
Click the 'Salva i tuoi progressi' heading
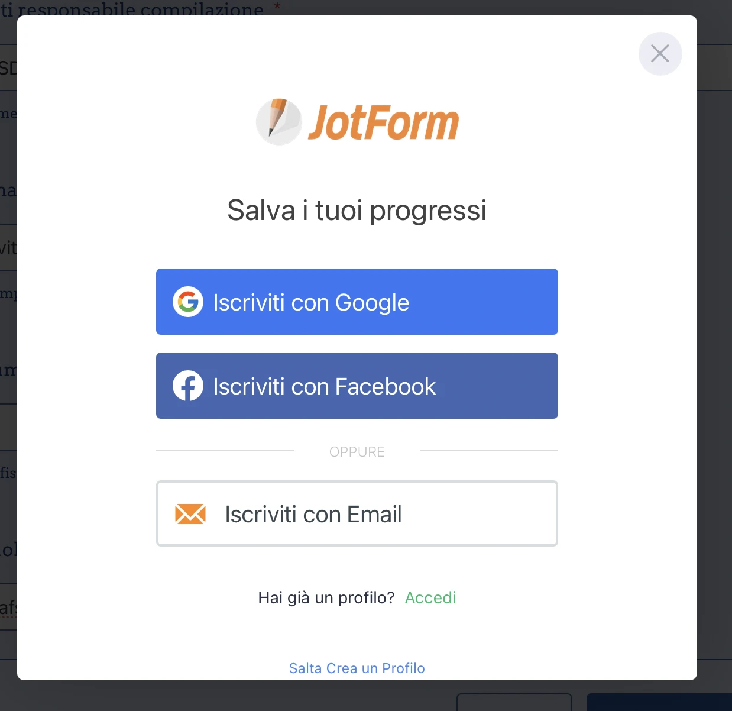coord(357,211)
